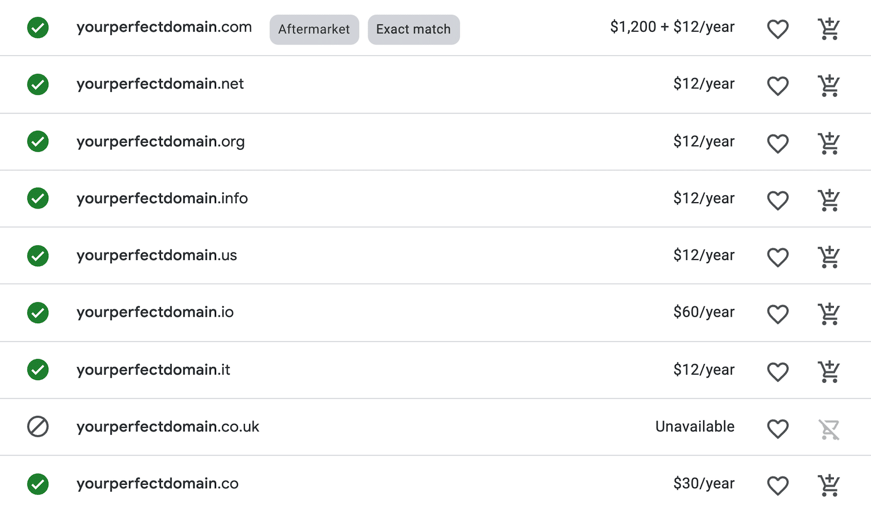
Task: Click the $1,200 + $12/year price text
Action: pyautogui.click(x=672, y=27)
